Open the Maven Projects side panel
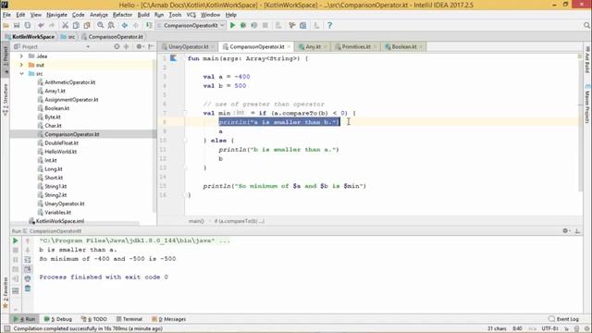592x333 pixels. pos(587,105)
